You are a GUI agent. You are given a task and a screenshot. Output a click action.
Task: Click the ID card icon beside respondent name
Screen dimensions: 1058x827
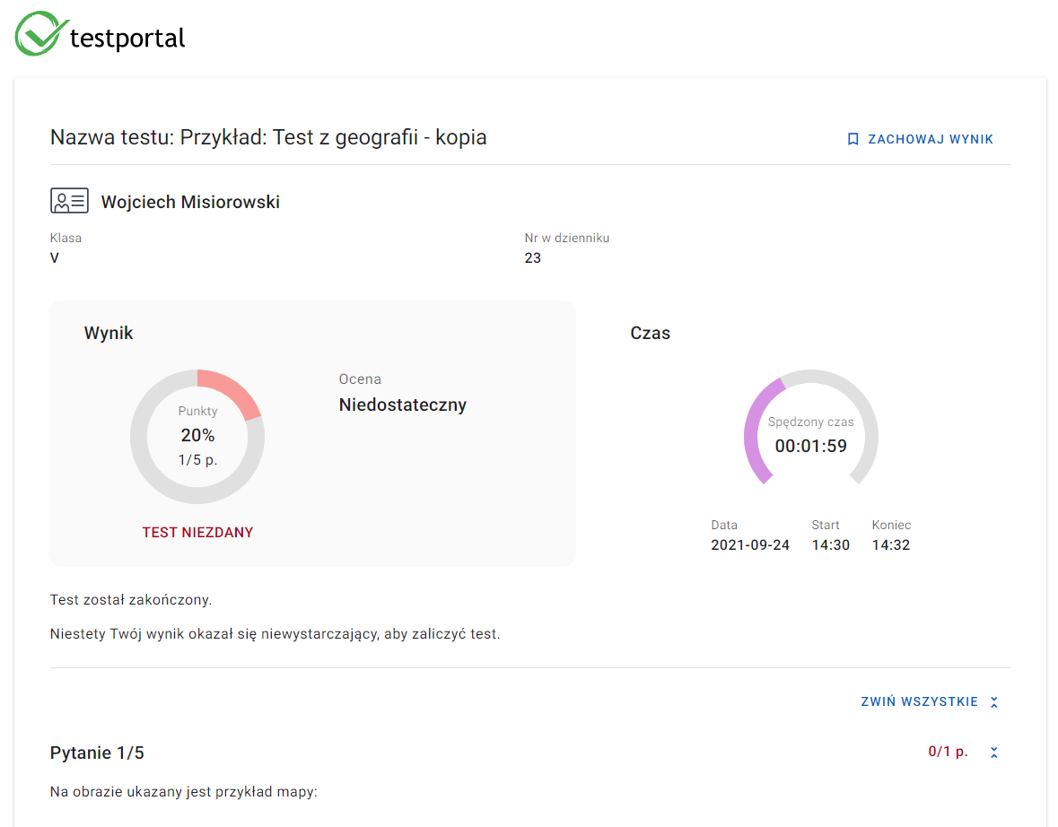click(69, 201)
